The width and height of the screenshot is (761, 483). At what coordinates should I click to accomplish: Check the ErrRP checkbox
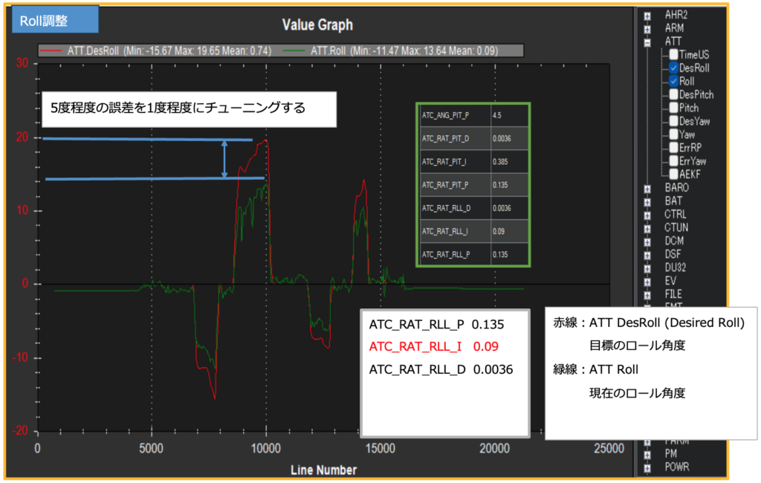click(673, 147)
